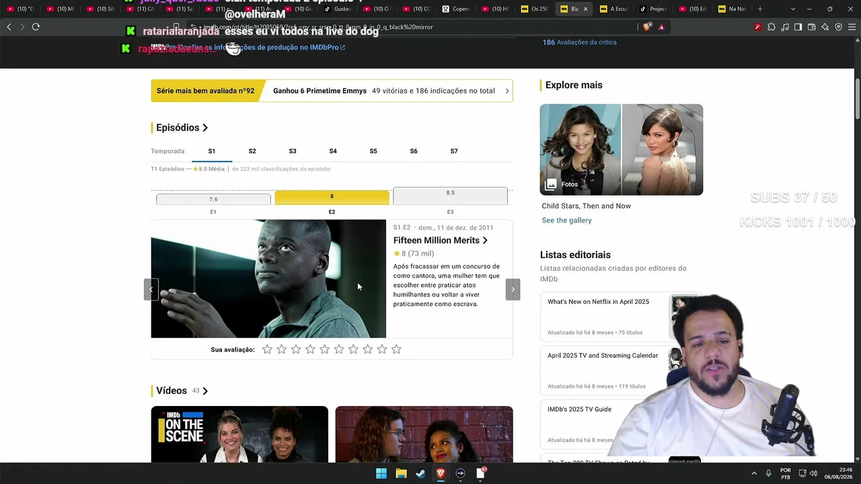Select the highlighted E2 rating bar
861x484 pixels.
coord(332,196)
